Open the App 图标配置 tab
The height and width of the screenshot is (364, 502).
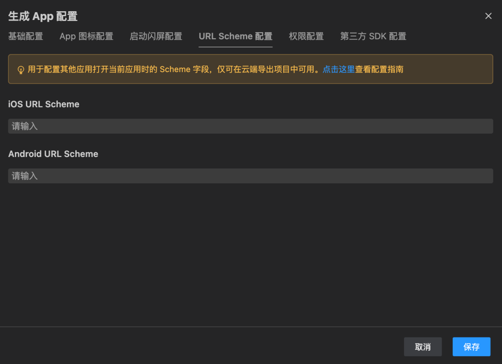[86, 36]
